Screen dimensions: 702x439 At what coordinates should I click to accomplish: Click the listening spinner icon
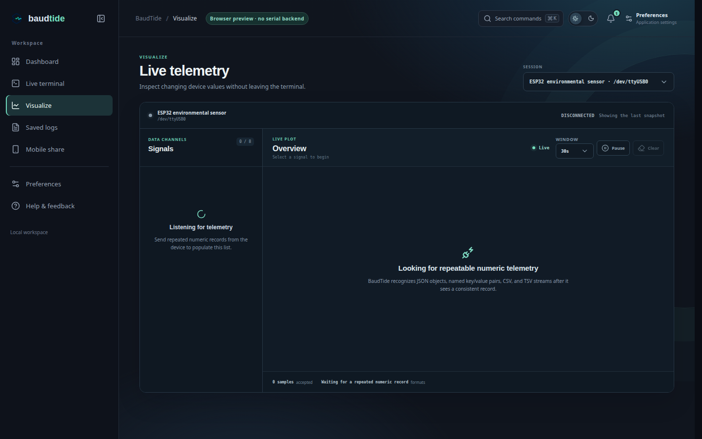(x=201, y=214)
